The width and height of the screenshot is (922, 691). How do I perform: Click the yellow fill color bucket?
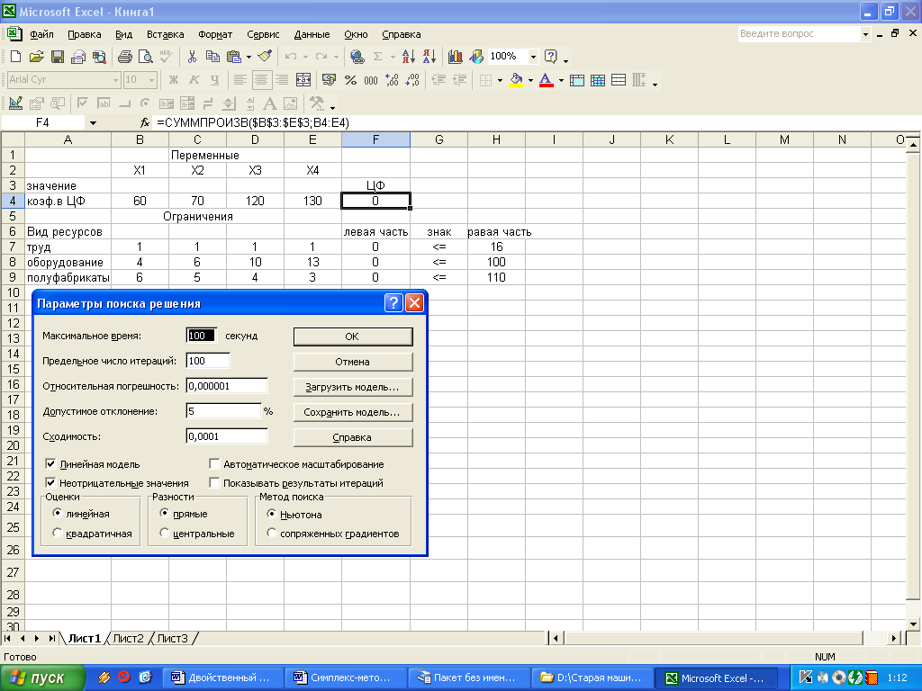[516, 80]
